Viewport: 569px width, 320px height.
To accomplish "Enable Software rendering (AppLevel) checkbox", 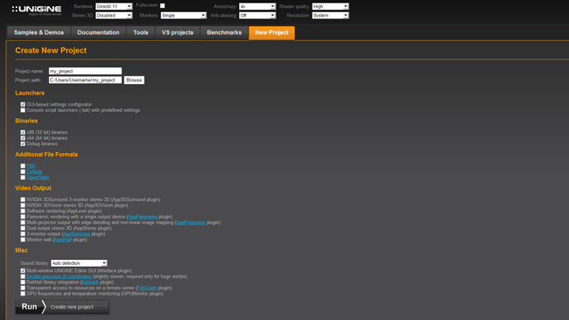I will tap(23, 211).
